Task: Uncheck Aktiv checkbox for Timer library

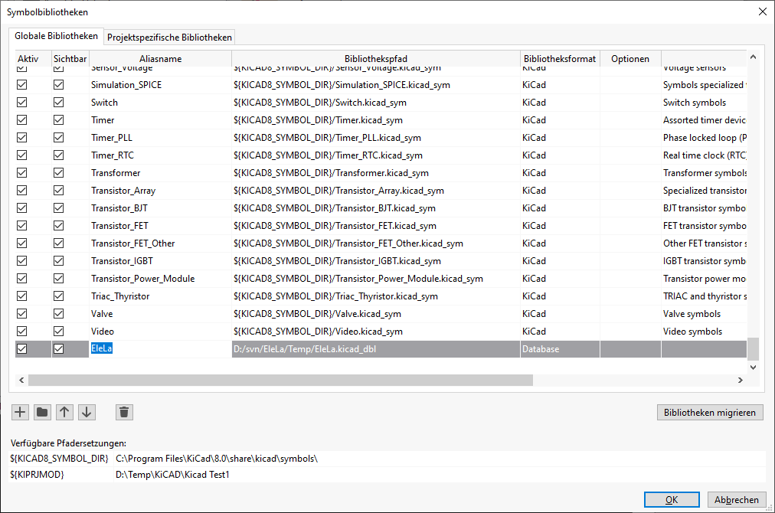Action: (x=22, y=120)
